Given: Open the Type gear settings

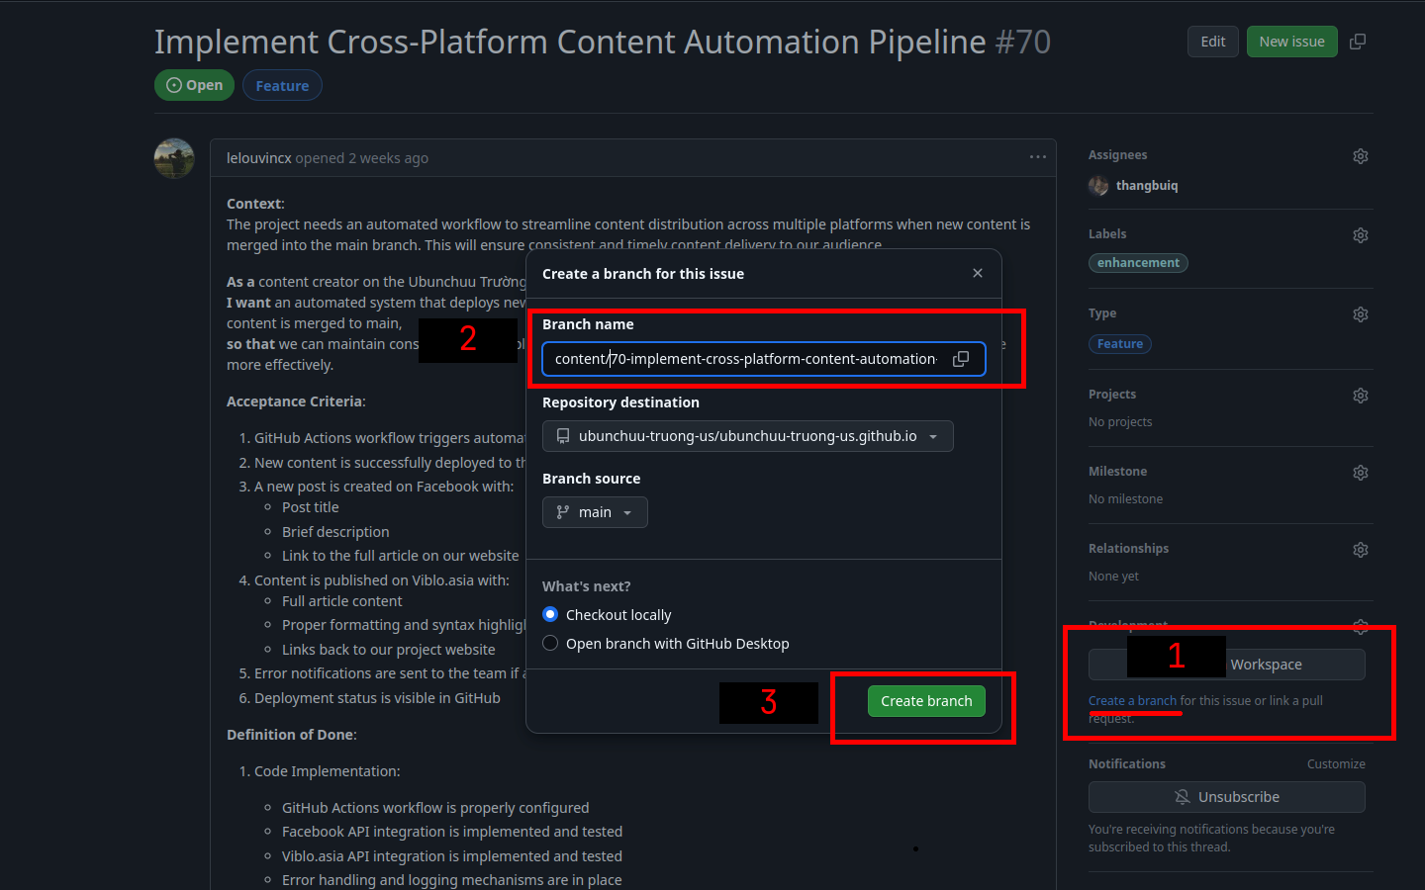Looking at the screenshot, I should click(1361, 314).
